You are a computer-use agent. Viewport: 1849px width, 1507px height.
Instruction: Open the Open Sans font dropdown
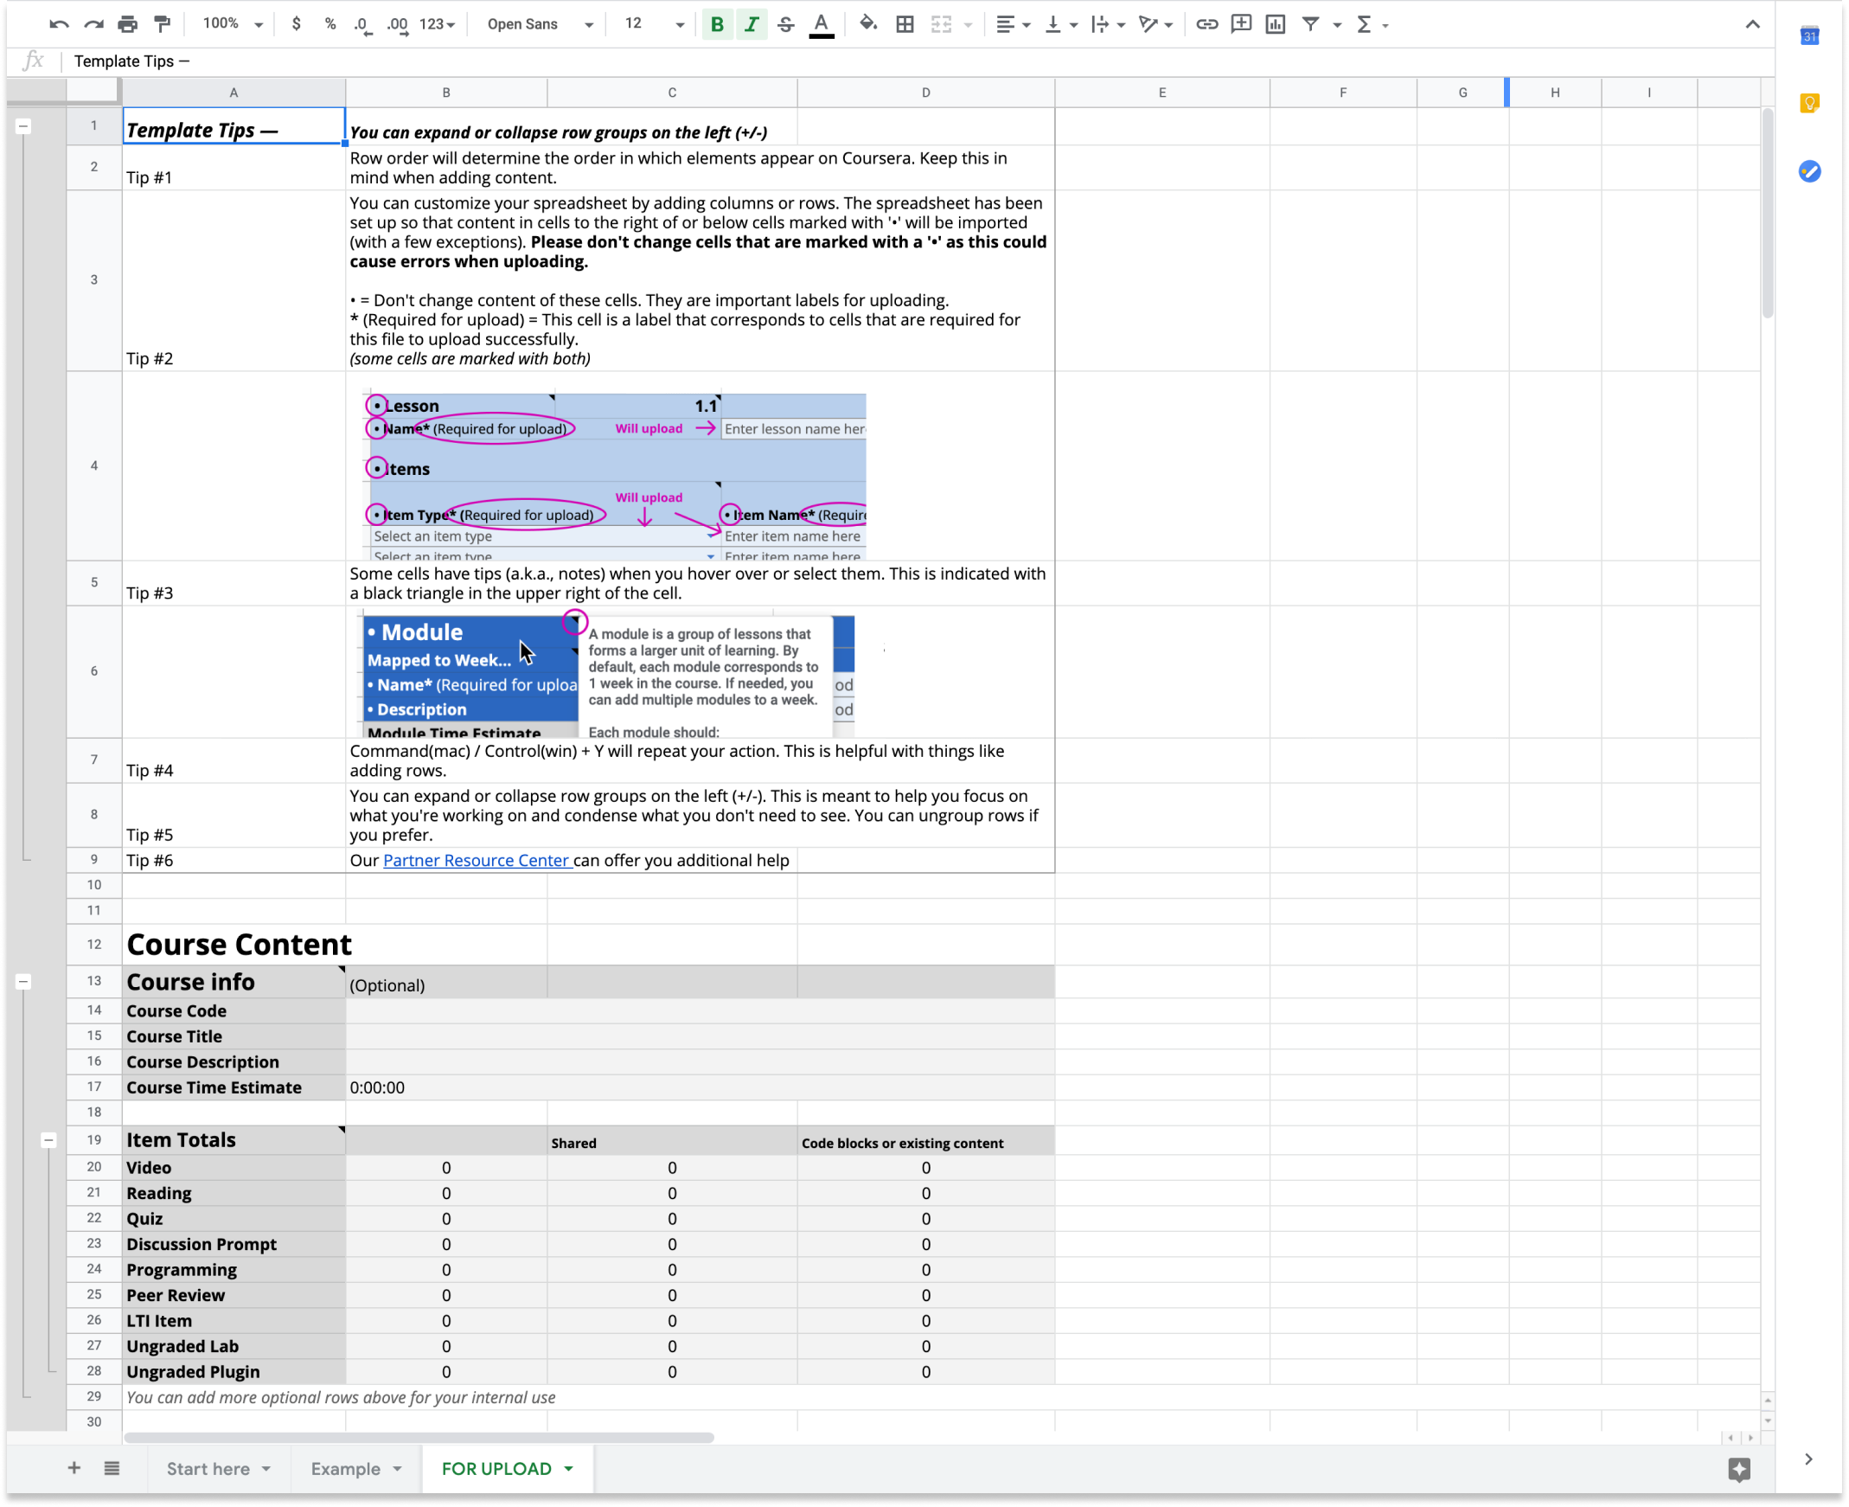(540, 24)
